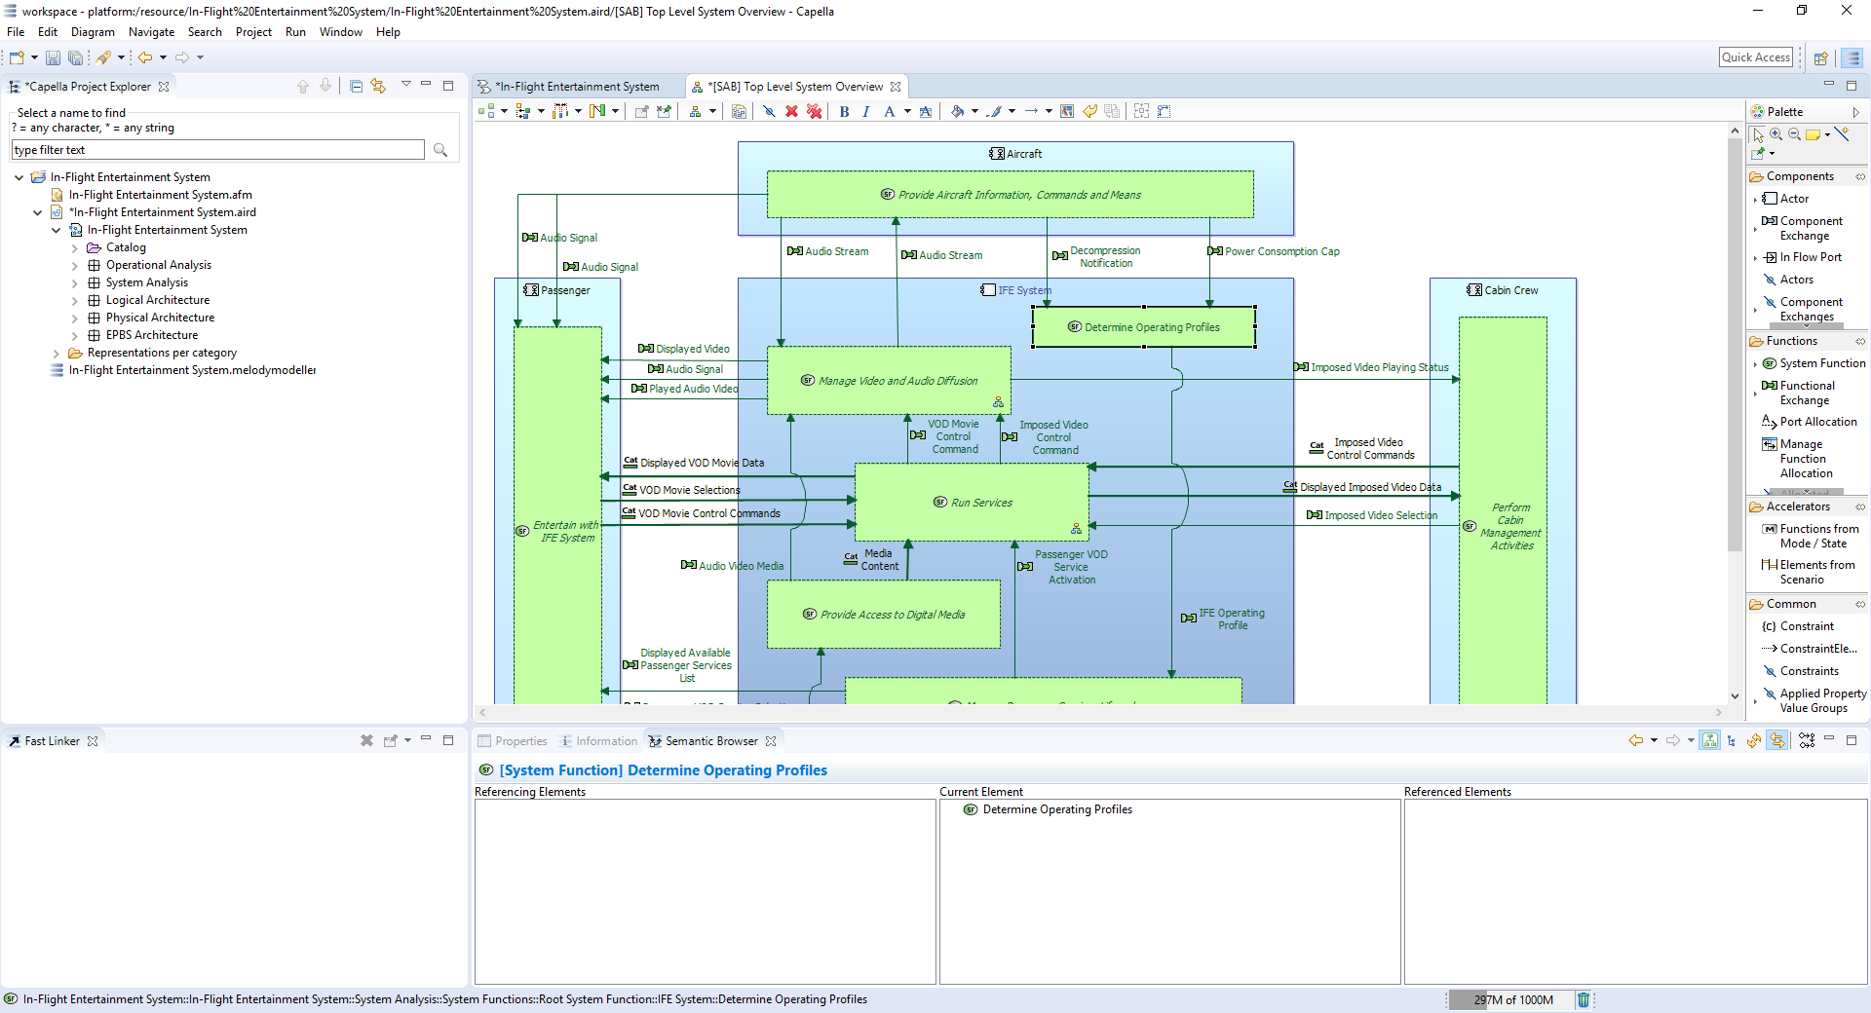Click the red Delete from Model icon
Screen dimensions: 1871x1013
(x=791, y=112)
